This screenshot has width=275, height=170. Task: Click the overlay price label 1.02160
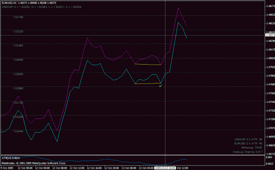coord(18,17)
